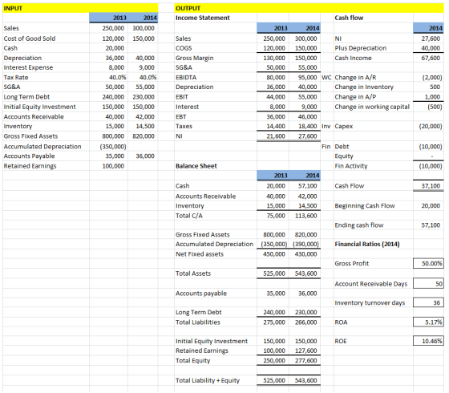Click the Beginning Cash Flow label
This screenshot has width=449, height=393.
365,206
